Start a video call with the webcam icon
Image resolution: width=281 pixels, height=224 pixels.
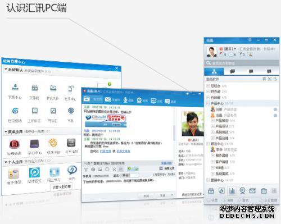point(139,100)
